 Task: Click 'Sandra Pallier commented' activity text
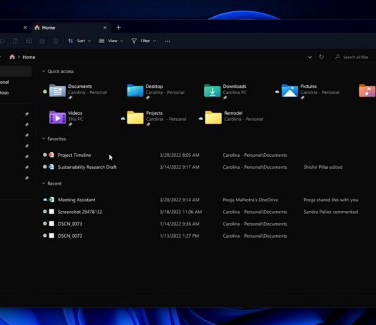331,212
